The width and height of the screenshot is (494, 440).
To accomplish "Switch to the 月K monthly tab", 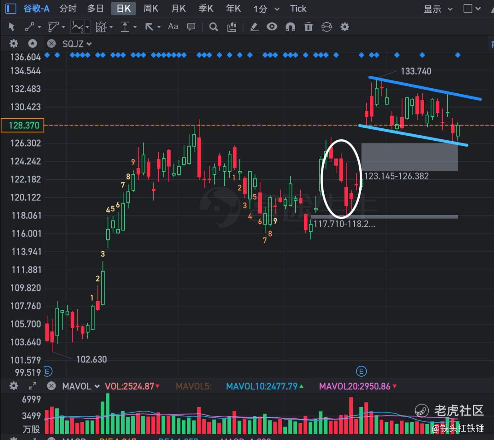I will click(178, 8).
